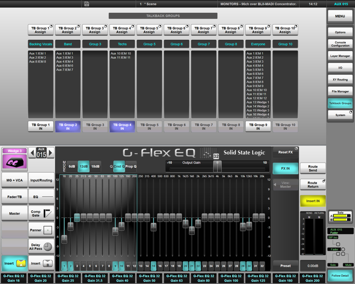Open the Delay All Pass view
355x284 pixels.
pos(41,247)
